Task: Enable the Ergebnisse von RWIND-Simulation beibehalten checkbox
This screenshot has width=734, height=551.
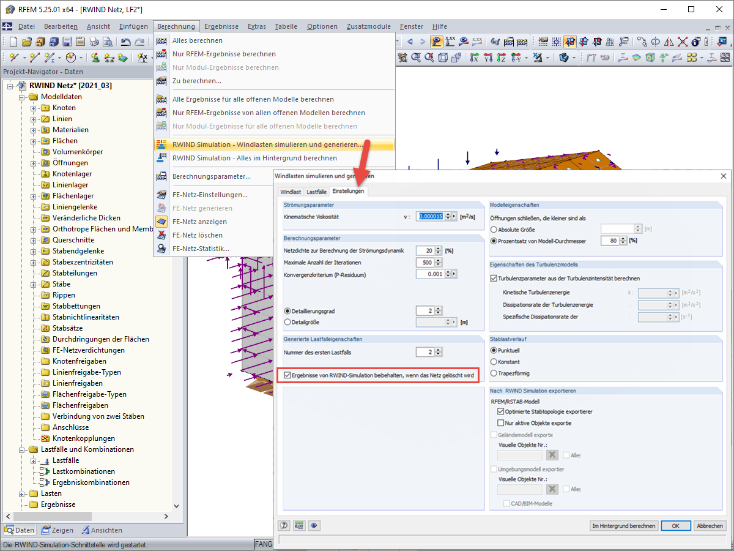Action: click(x=287, y=375)
